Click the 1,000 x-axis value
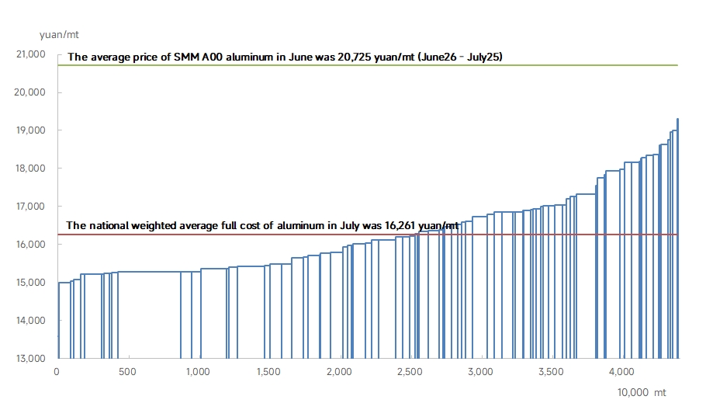The height and width of the screenshot is (410, 706). click(x=198, y=372)
